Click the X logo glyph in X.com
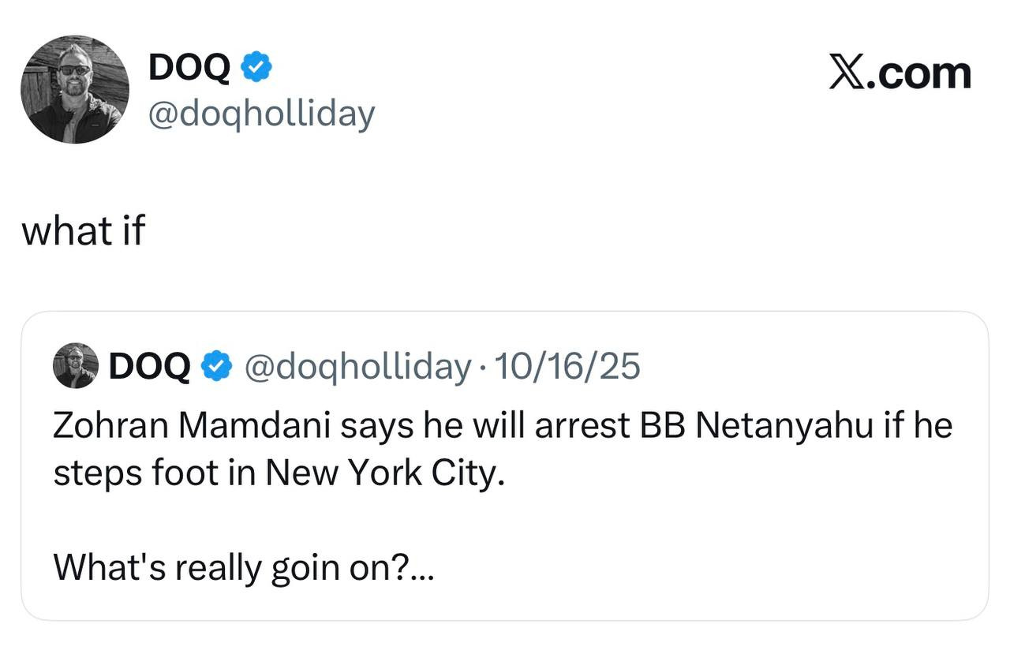This screenshot has height=654, width=1010. coord(848,73)
